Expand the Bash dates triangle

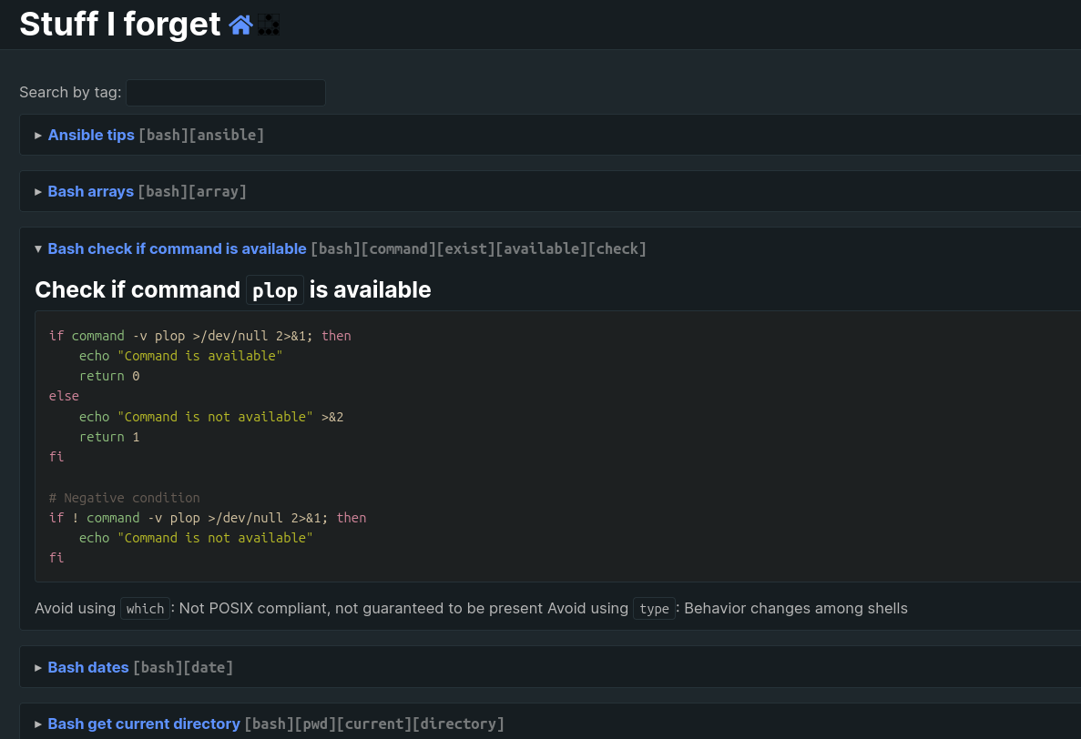pyautogui.click(x=38, y=668)
